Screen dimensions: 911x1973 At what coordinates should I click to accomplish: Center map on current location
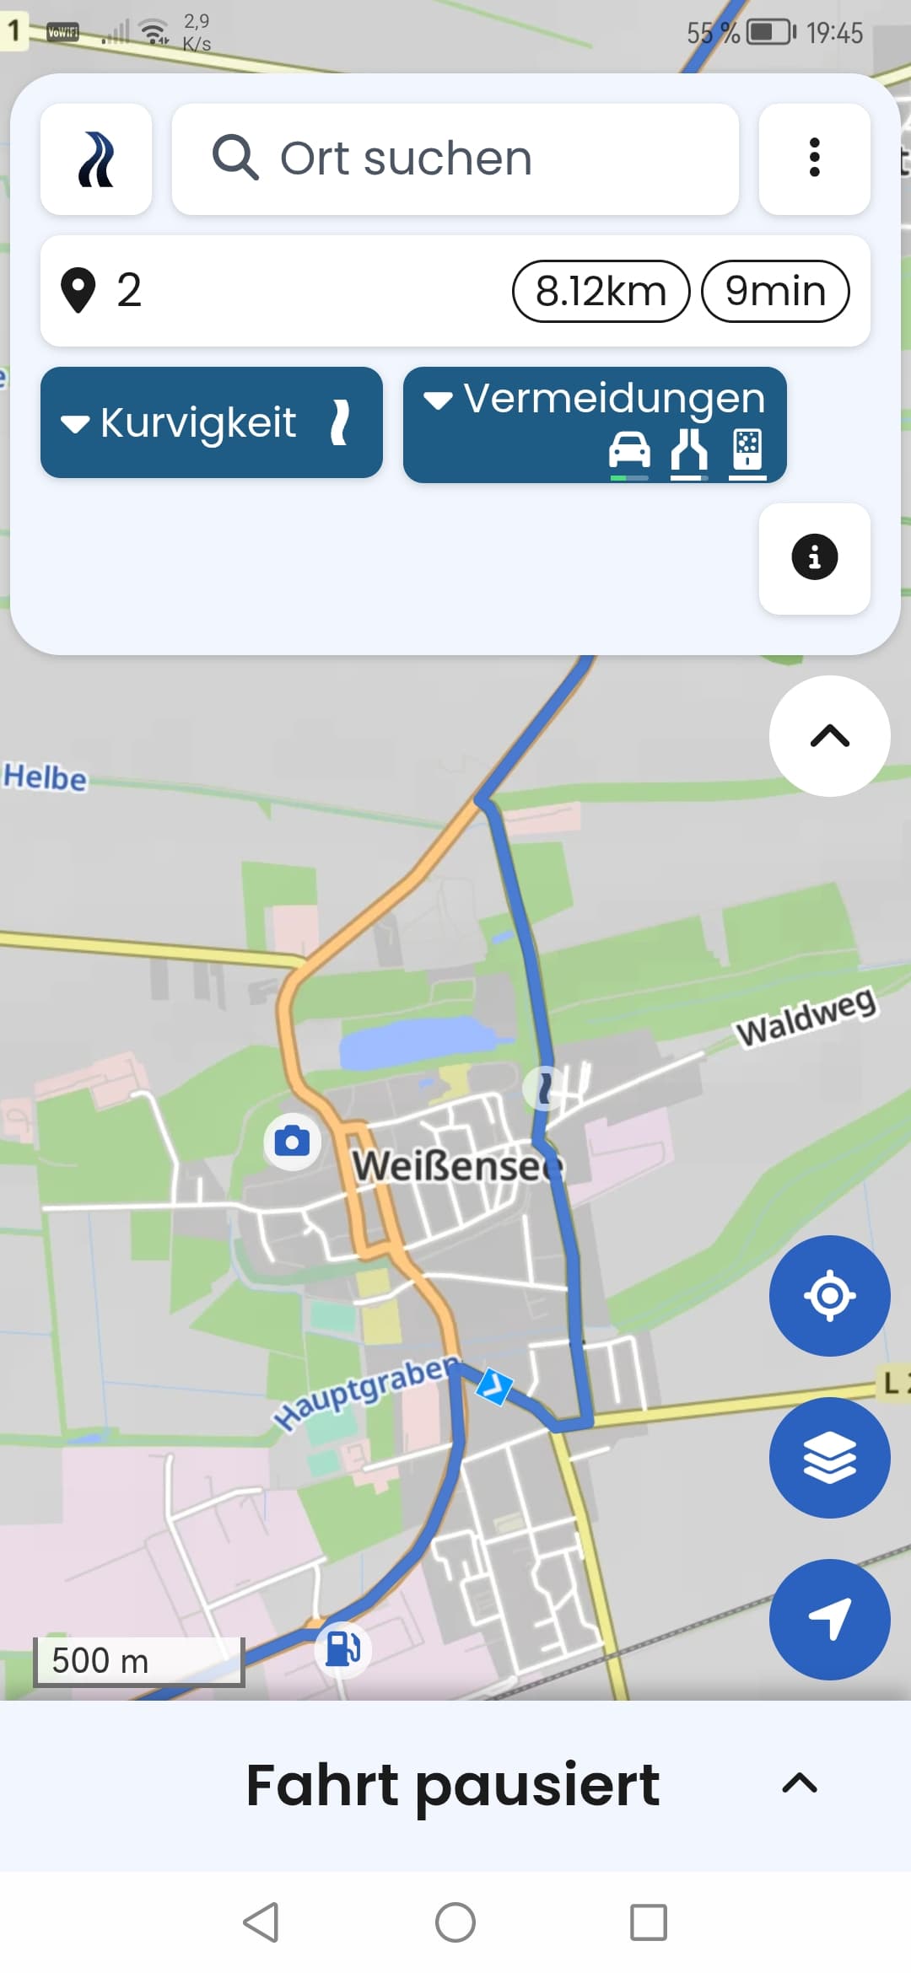(x=829, y=1295)
